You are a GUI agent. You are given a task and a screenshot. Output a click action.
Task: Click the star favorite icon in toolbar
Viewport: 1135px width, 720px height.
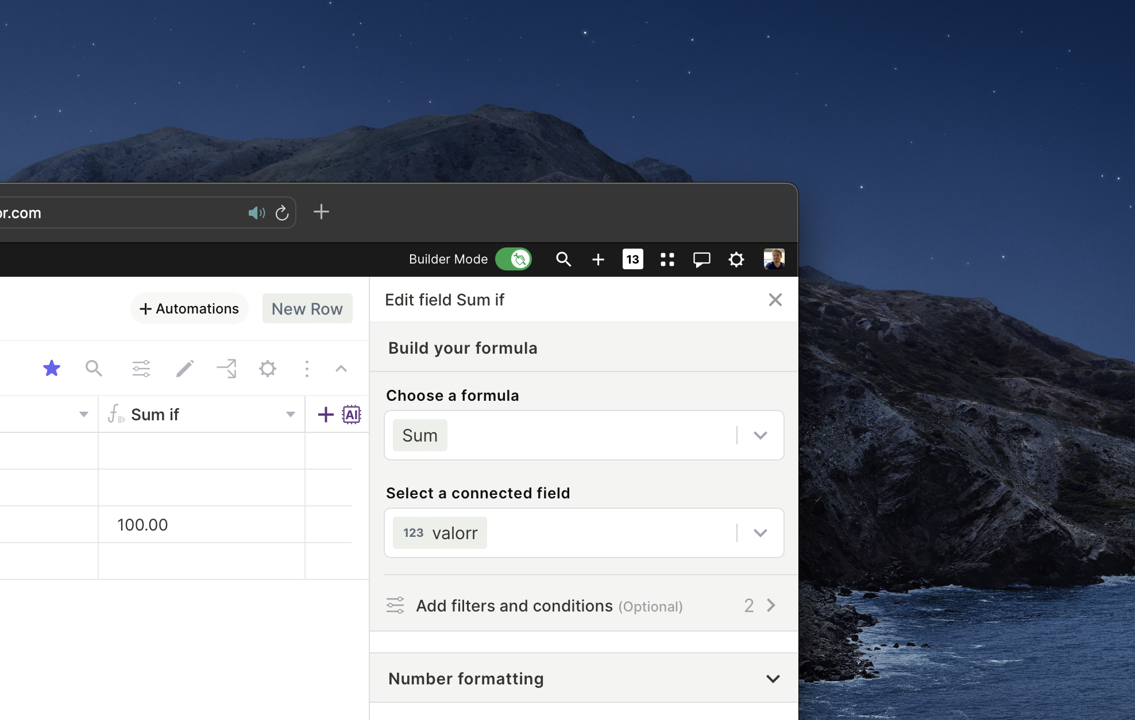point(52,368)
